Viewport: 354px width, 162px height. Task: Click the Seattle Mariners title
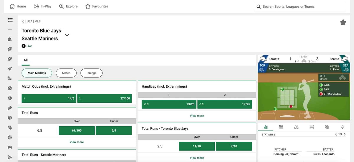click(x=40, y=39)
